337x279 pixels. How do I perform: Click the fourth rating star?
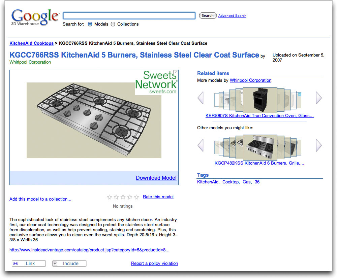click(x=130, y=197)
